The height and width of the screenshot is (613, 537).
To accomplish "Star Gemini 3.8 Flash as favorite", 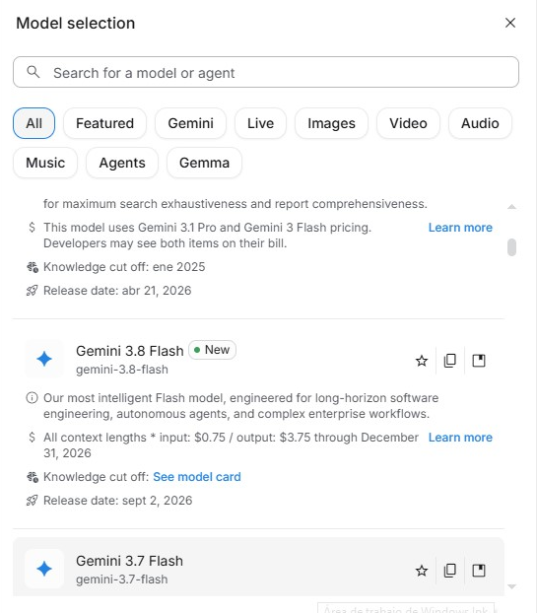I will 422,361.
